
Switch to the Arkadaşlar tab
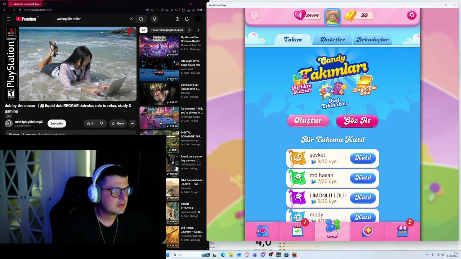pyautogui.click(x=372, y=40)
